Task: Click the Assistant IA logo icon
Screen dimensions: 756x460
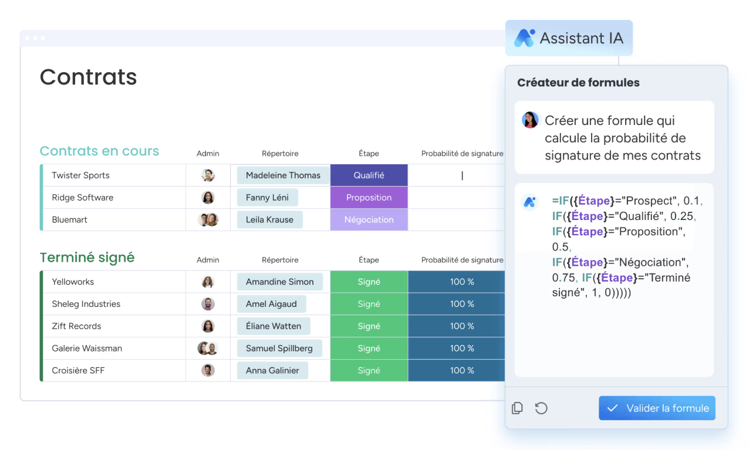Action: click(524, 38)
